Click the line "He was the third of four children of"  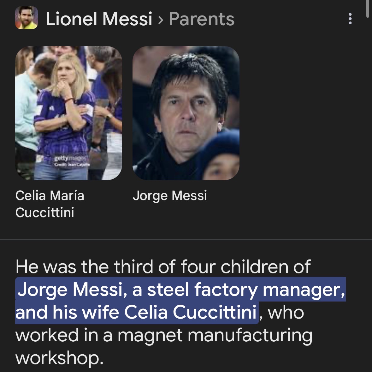point(163,266)
